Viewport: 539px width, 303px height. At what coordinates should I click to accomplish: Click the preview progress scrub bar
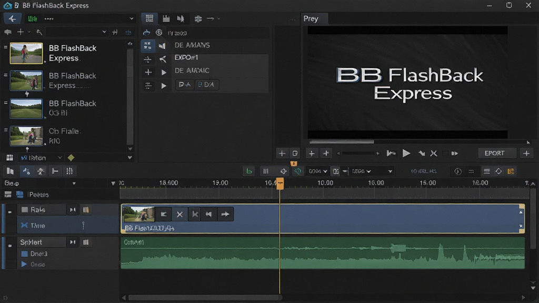(418, 142)
